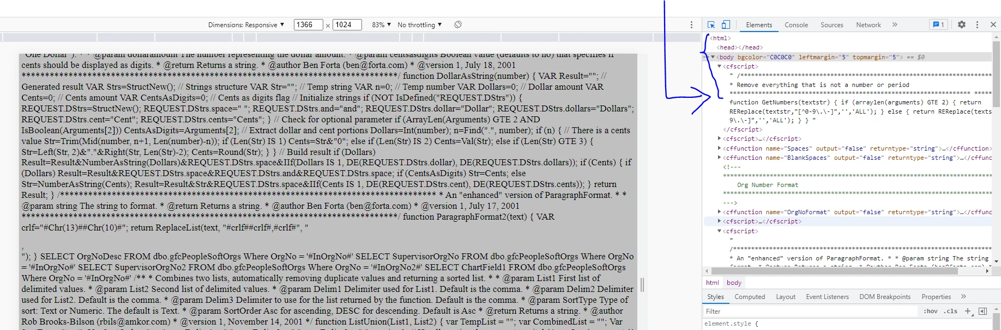Select the body breadcrumb
Viewport: 1001px width, 330px height.
pos(734,283)
